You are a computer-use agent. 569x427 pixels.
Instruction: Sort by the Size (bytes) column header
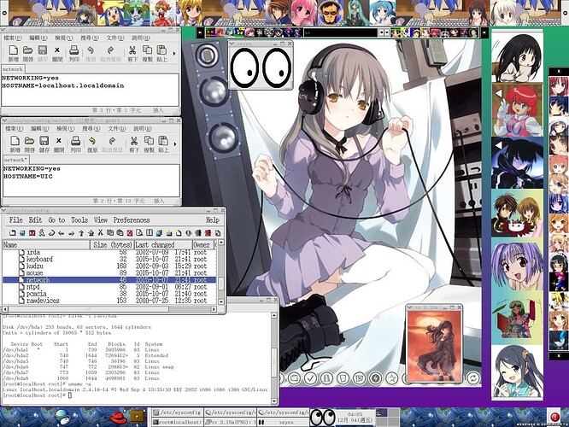[x=112, y=245]
